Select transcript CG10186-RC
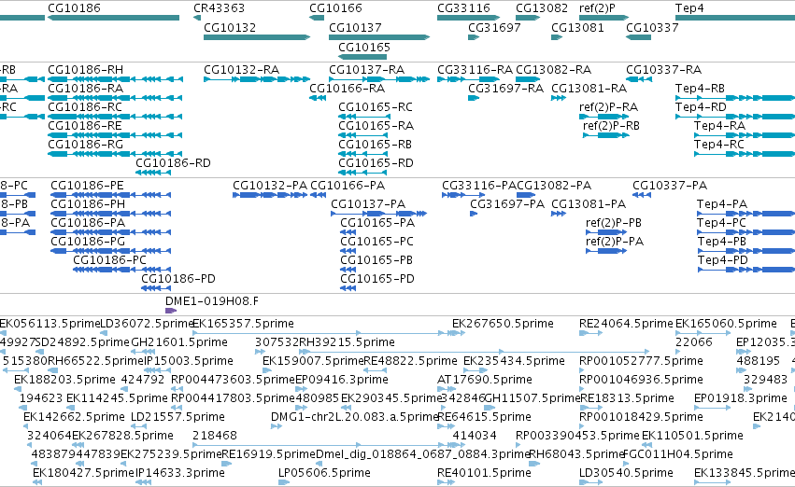795x487 pixels. point(115,117)
